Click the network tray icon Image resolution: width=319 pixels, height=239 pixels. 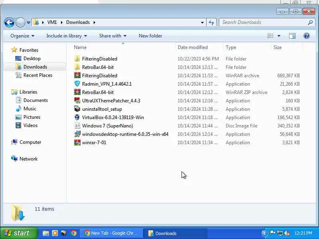(280, 233)
